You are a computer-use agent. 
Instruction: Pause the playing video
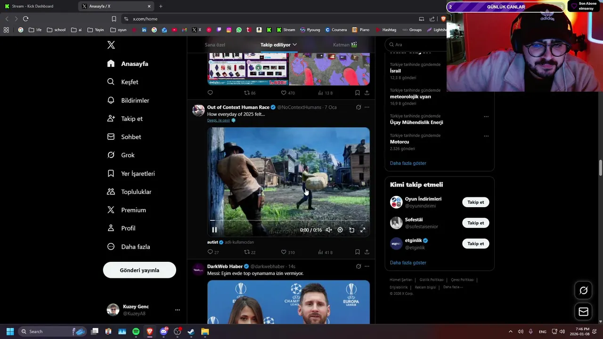point(214,230)
